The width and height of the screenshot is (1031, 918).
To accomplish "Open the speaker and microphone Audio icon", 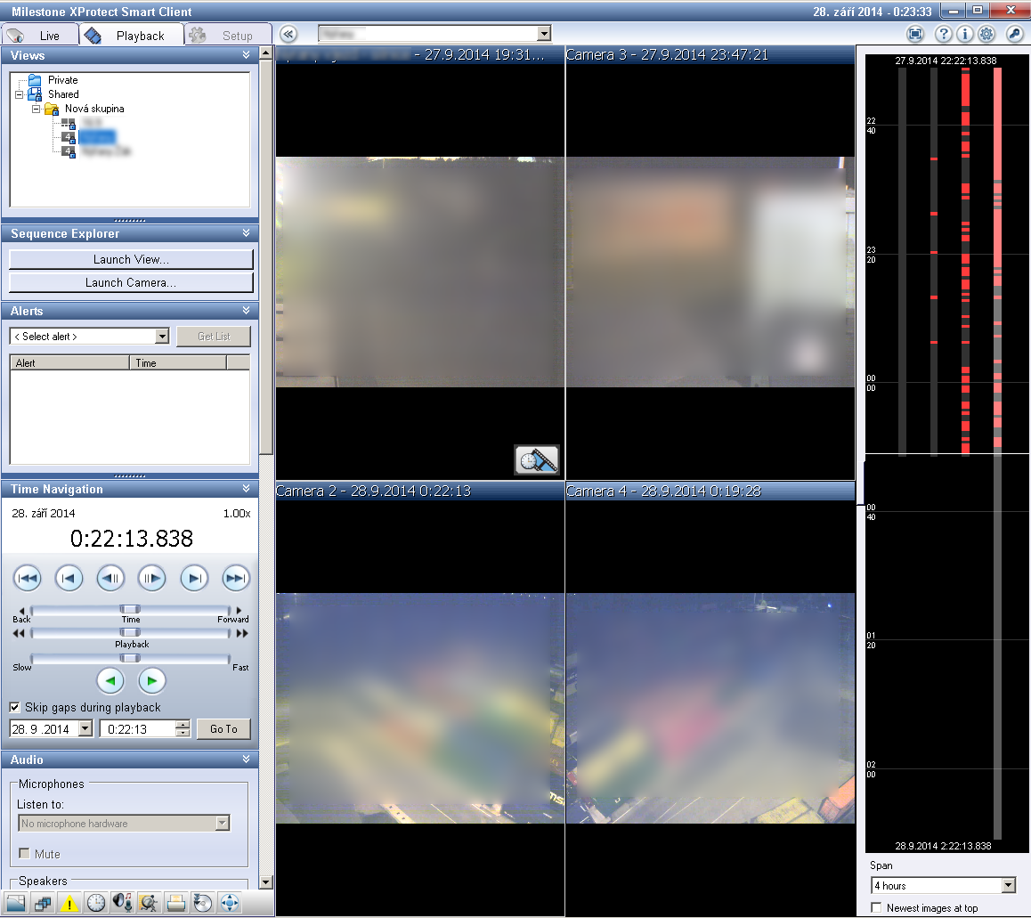I will pos(122,903).
